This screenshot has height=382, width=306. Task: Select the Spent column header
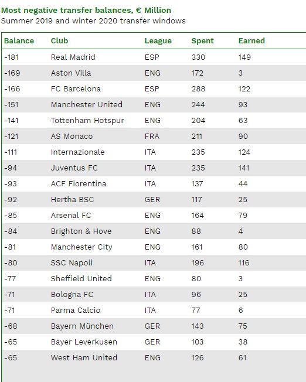(x=202, y=40)
